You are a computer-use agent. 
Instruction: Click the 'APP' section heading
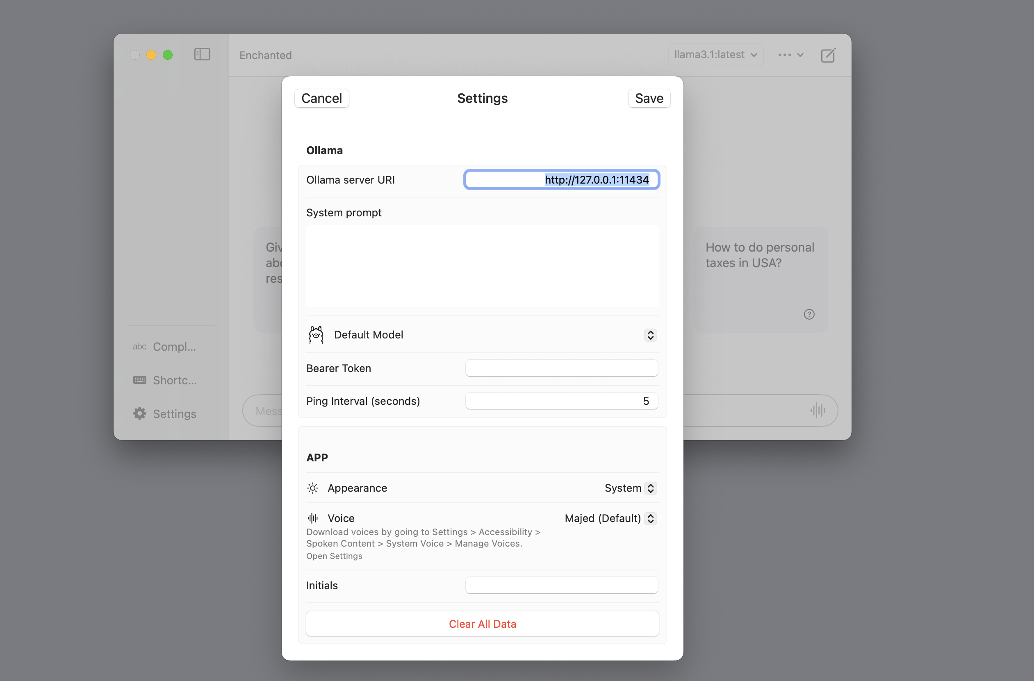(317, 457)
